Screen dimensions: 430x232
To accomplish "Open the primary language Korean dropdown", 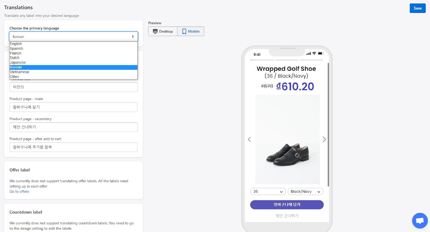I will [73, 37].
